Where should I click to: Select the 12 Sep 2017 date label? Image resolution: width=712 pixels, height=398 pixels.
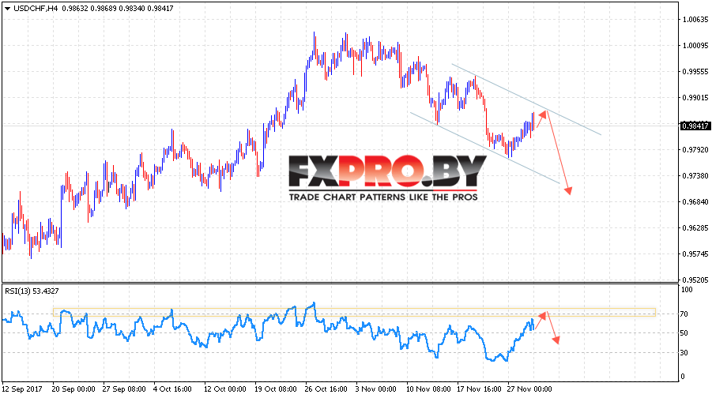[22, 389]
